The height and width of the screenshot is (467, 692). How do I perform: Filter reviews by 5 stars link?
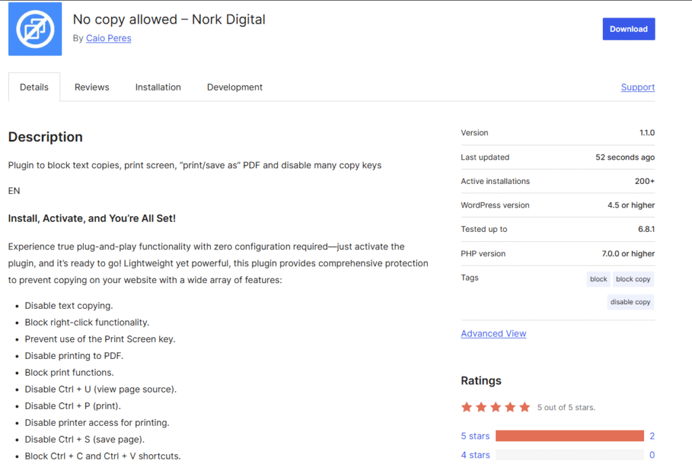click(x=475, y=436)
